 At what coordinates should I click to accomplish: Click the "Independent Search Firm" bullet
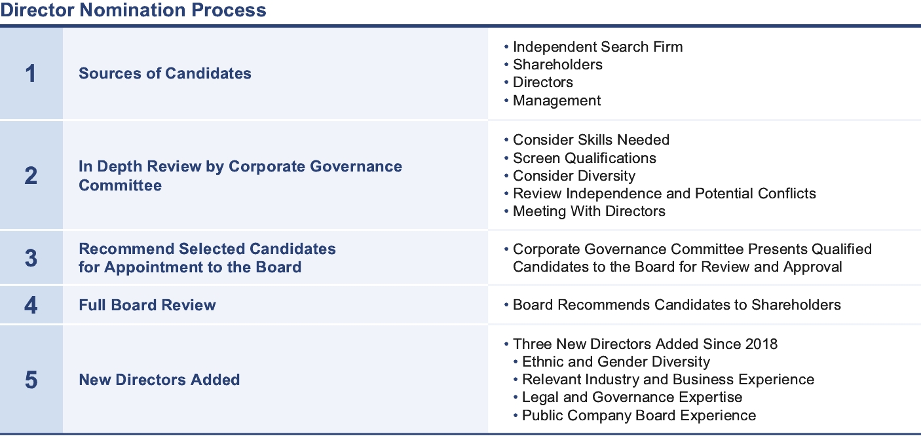(x=597, y=47)
